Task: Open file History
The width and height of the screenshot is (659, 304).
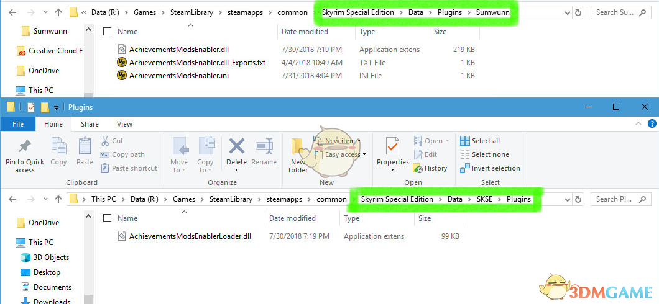Action: (x=430, y=168)
